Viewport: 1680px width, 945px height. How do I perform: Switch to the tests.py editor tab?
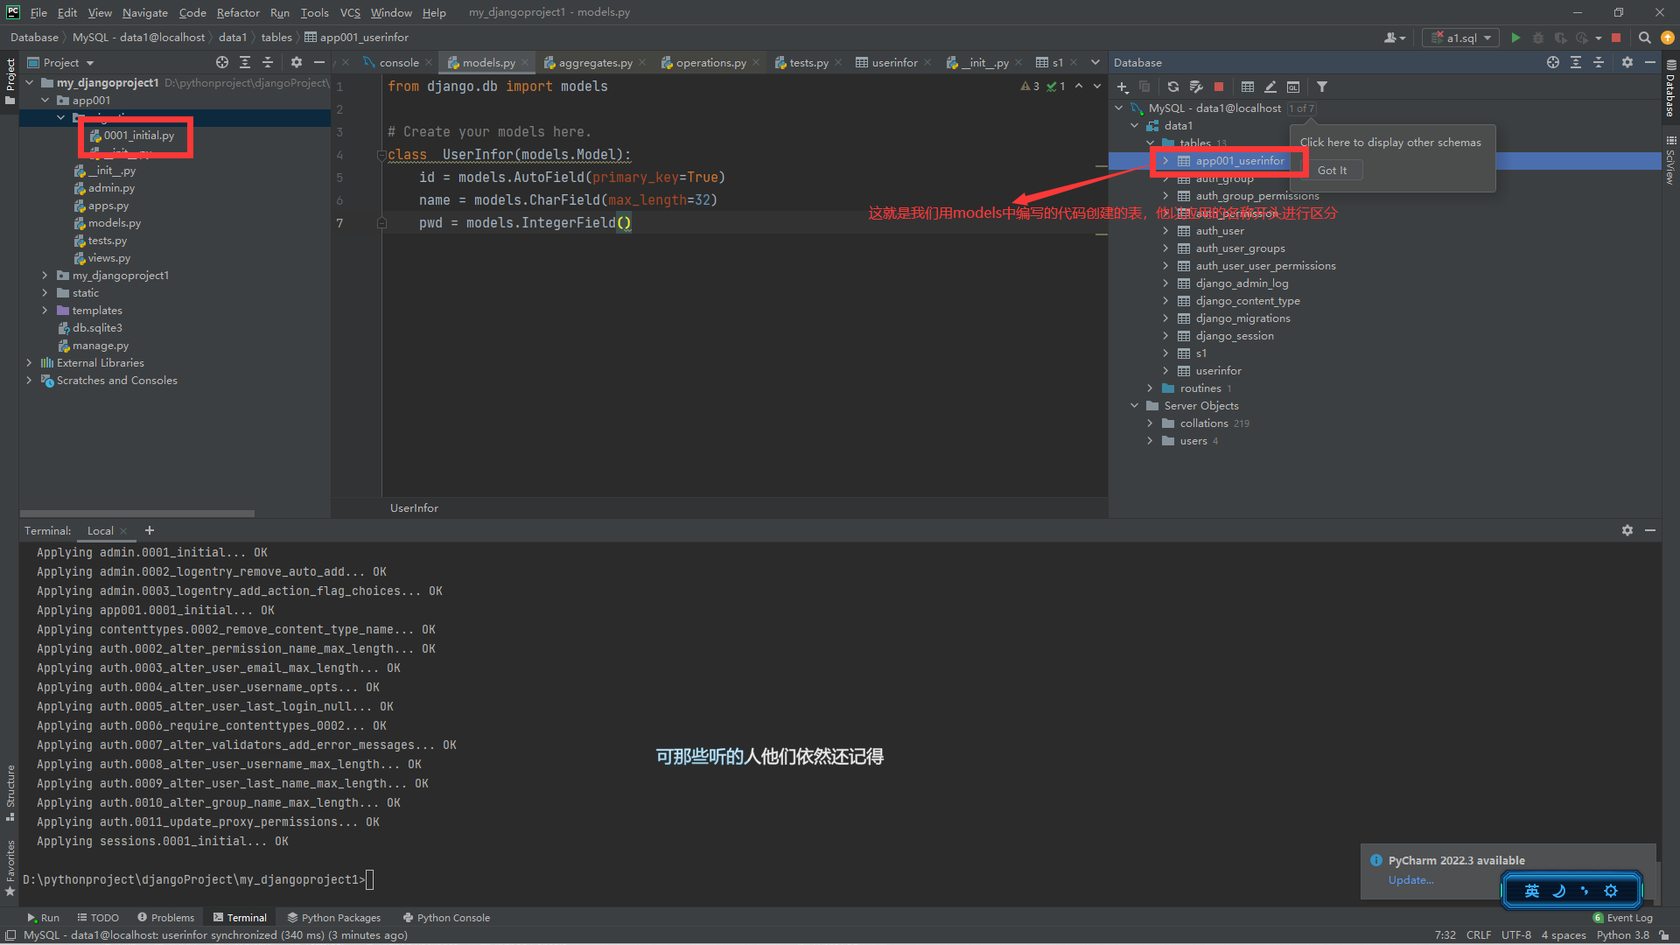[x=808, y=62]
